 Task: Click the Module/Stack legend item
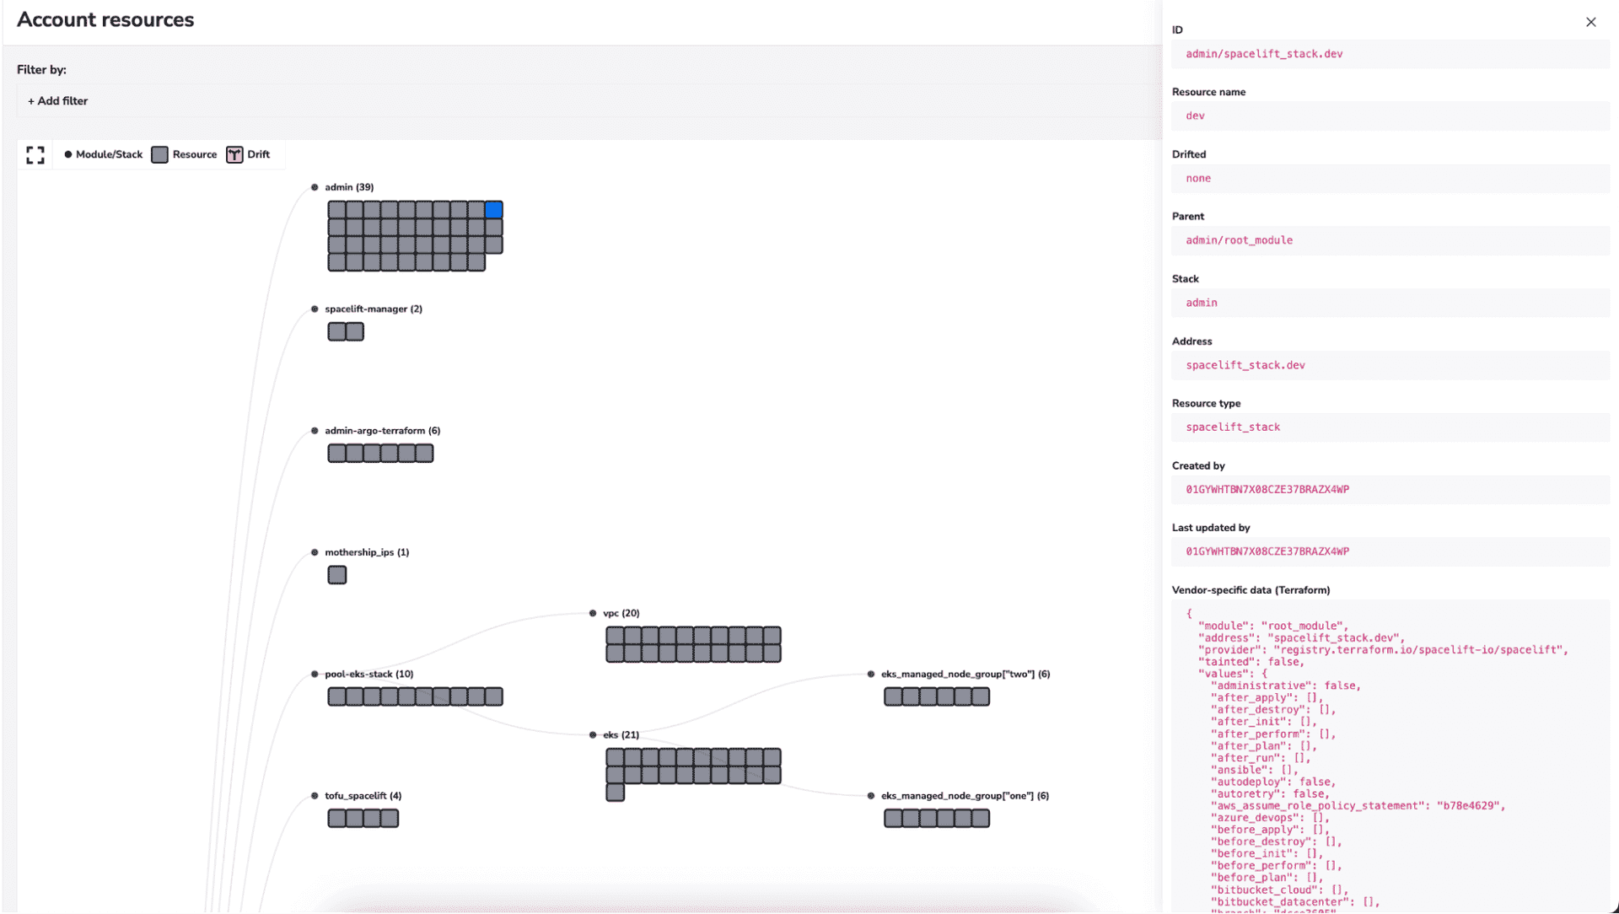pos(103,155)
